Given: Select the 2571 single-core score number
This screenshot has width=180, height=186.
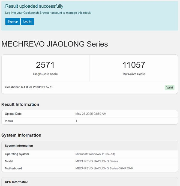Looking at the screenshot, I should point(45,65).
